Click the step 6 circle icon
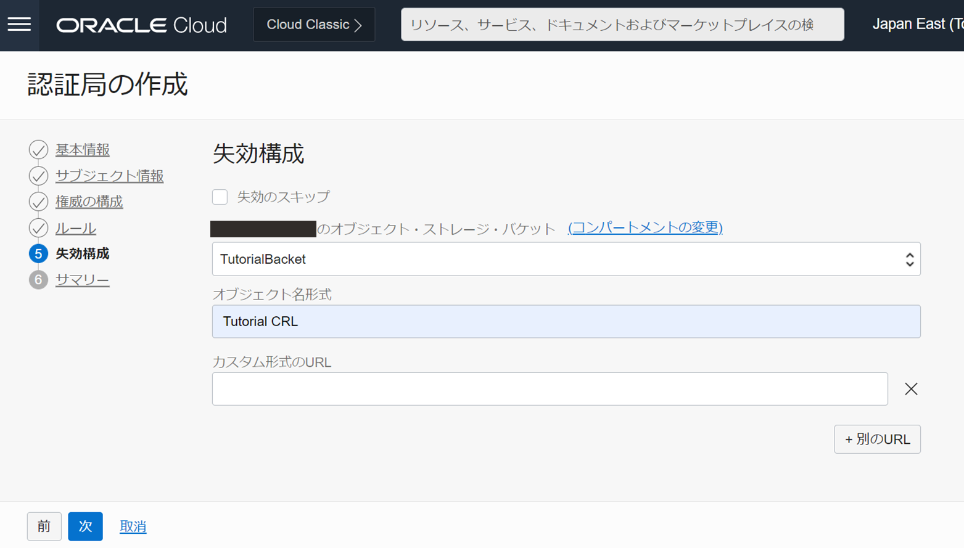The height and width of the screenshot is (548, 964). click(x=38, y=280)
